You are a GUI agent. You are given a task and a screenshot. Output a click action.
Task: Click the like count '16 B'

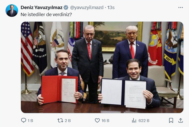[x=105, y=121]
